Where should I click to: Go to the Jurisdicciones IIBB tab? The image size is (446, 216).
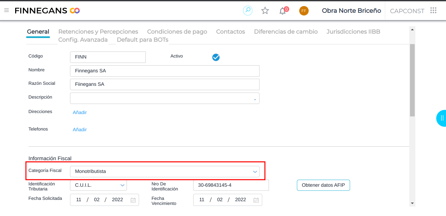pyautogui.click(x=353, y=32)
